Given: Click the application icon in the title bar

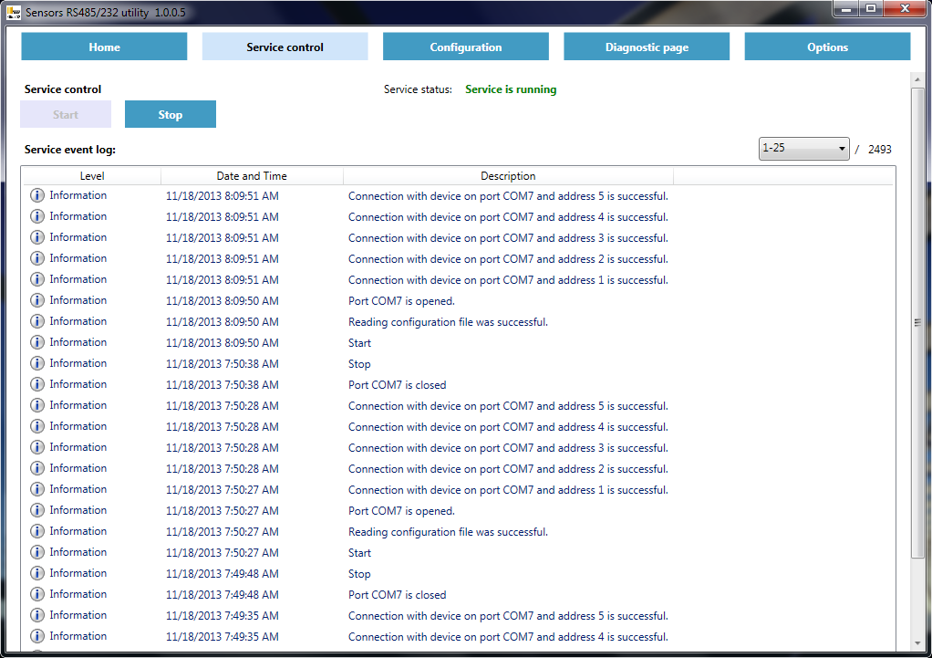Looking at the screenshot, I should click(x=14, y=12).
